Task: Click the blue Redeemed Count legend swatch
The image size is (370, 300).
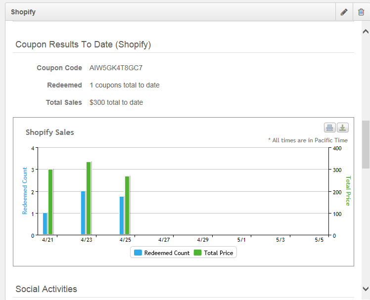Action: point(138,253)
